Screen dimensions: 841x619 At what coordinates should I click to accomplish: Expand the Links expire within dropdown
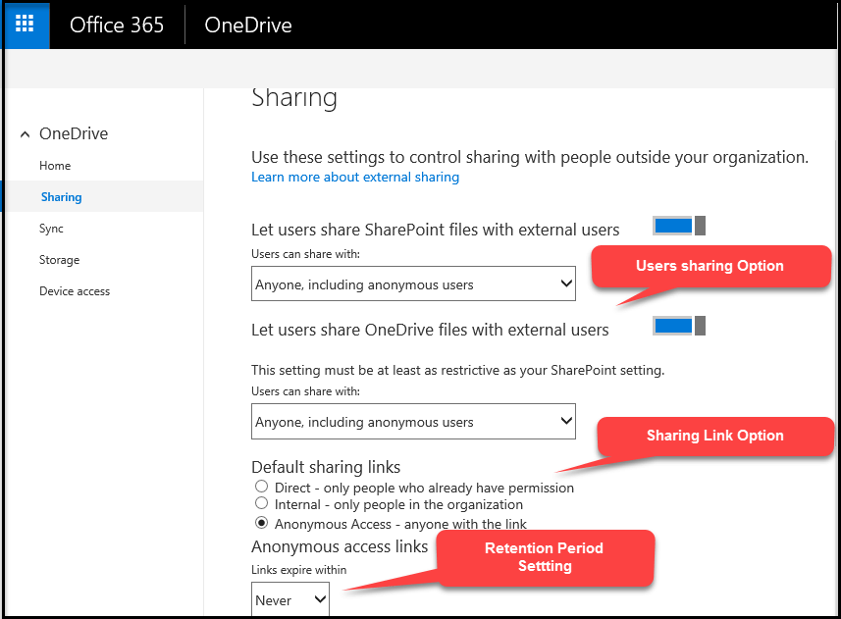click(290, 599)
